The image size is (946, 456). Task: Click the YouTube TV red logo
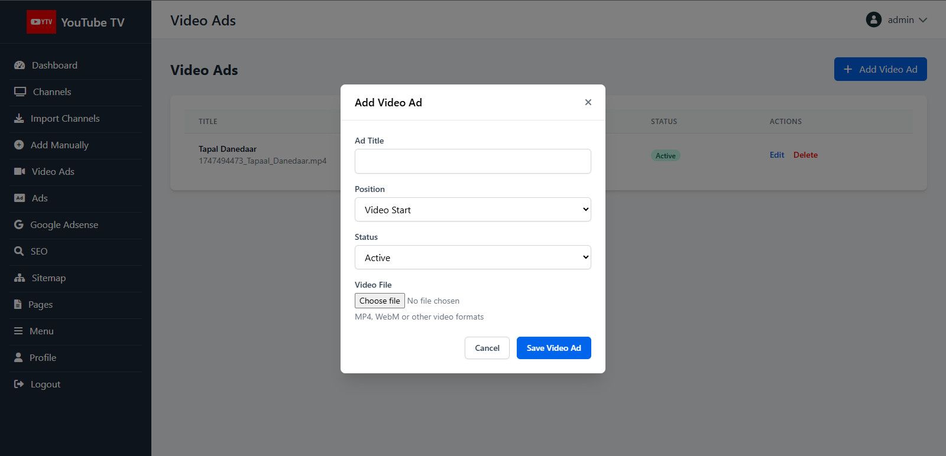click(x=41, y=22)
